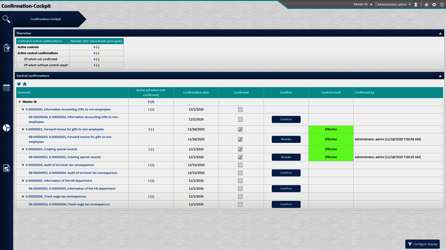
Task: Click the Confirmed by column header
Action: coord(398,93)
